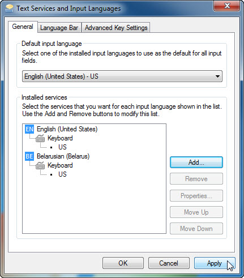244x278 pixels.
Task: Select Keyboard node under Belarusian (Belarus)
Action: click(x=60, y=165)
